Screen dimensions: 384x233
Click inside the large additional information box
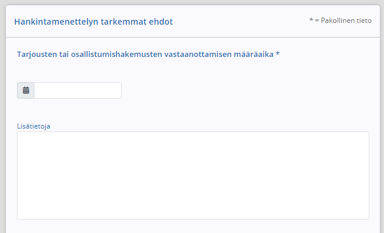(x=193, y=175)
